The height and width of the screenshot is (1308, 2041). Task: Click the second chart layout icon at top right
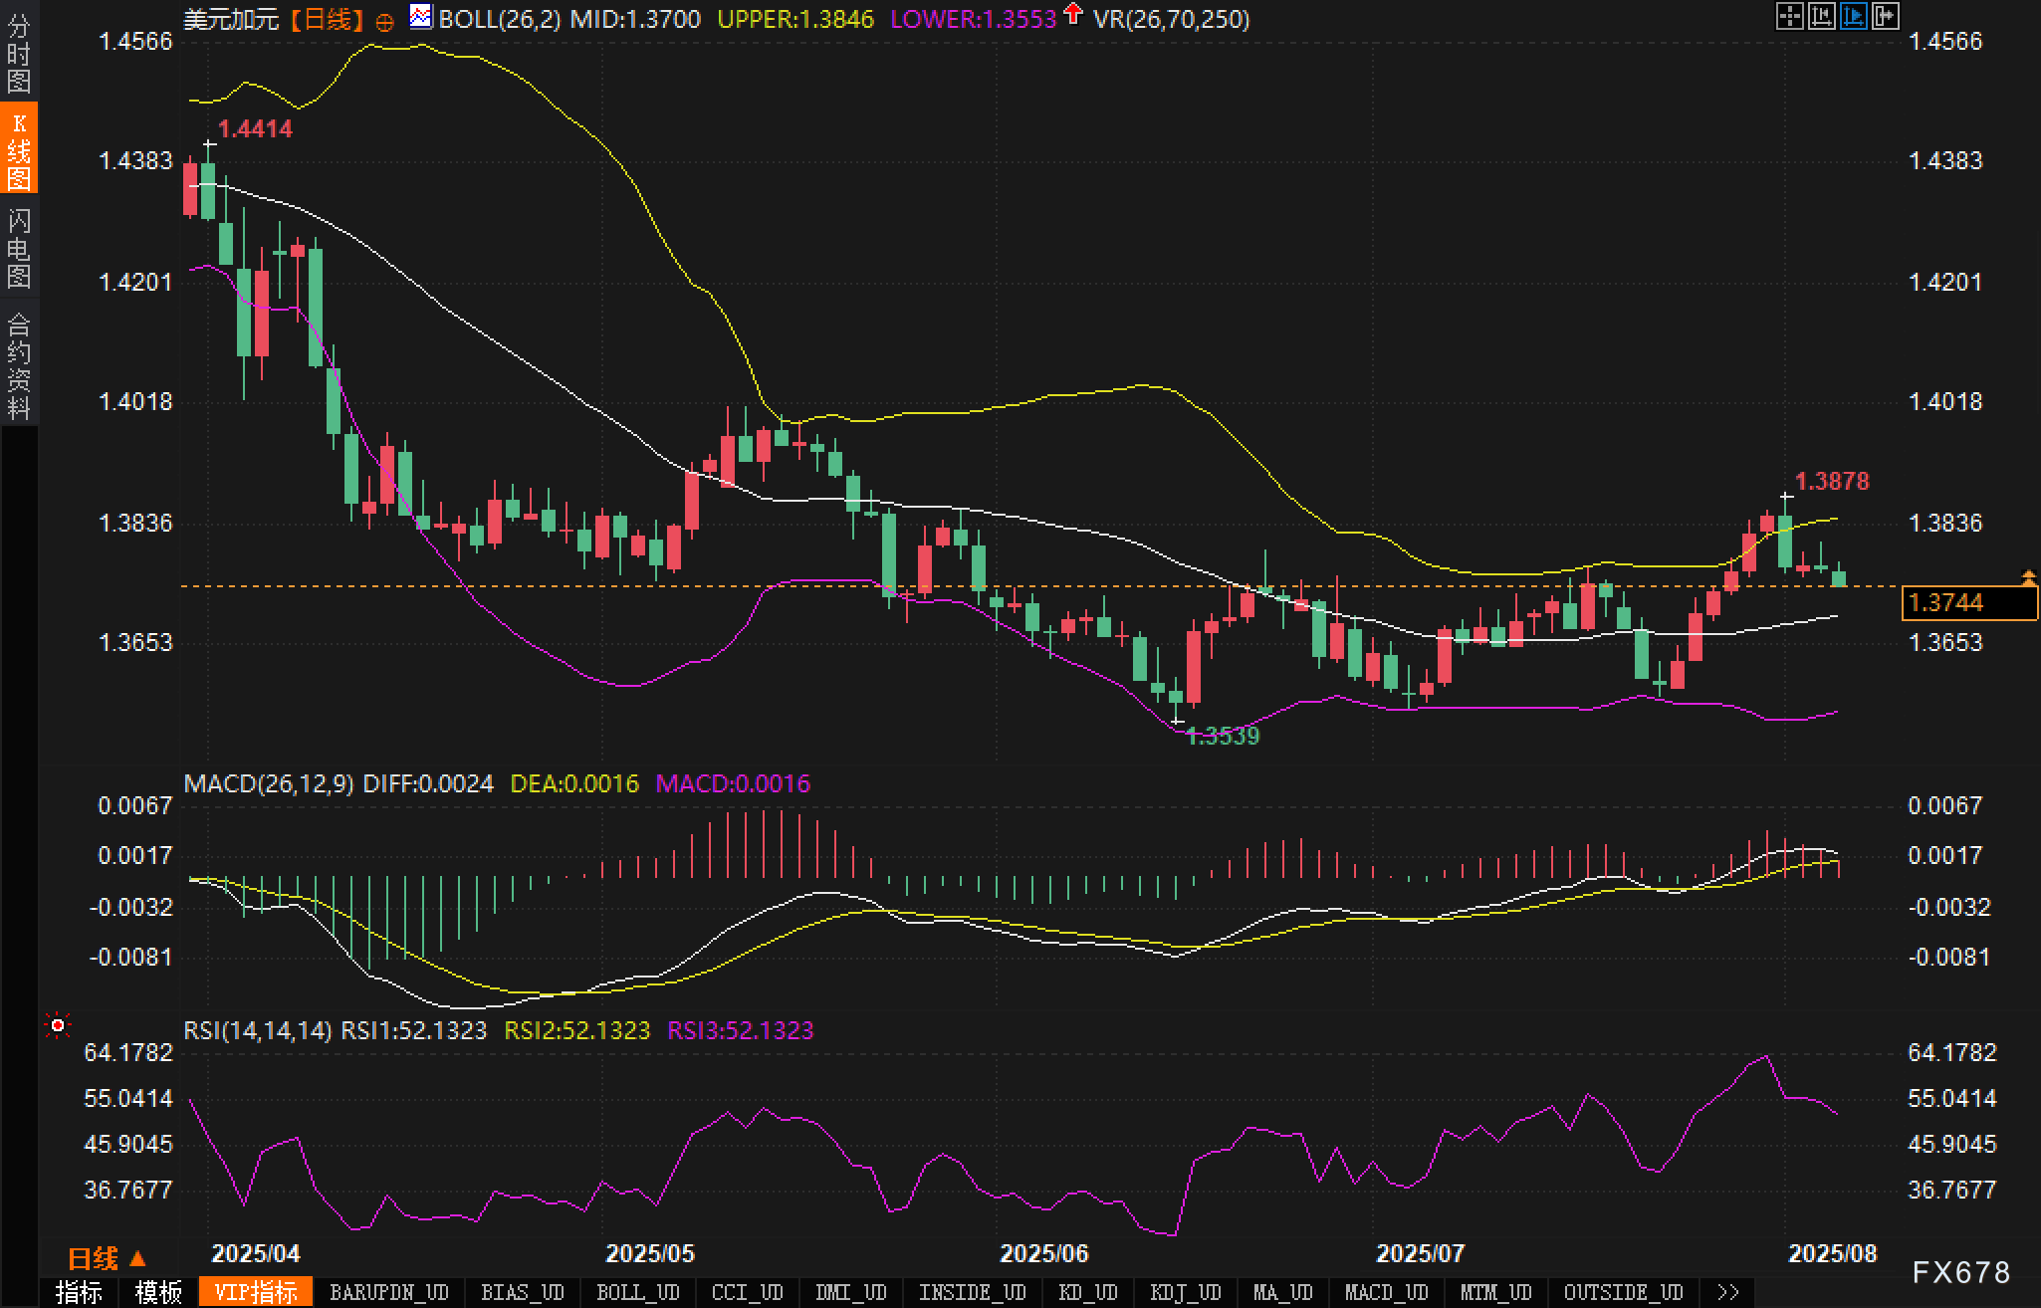(1821, 16)
